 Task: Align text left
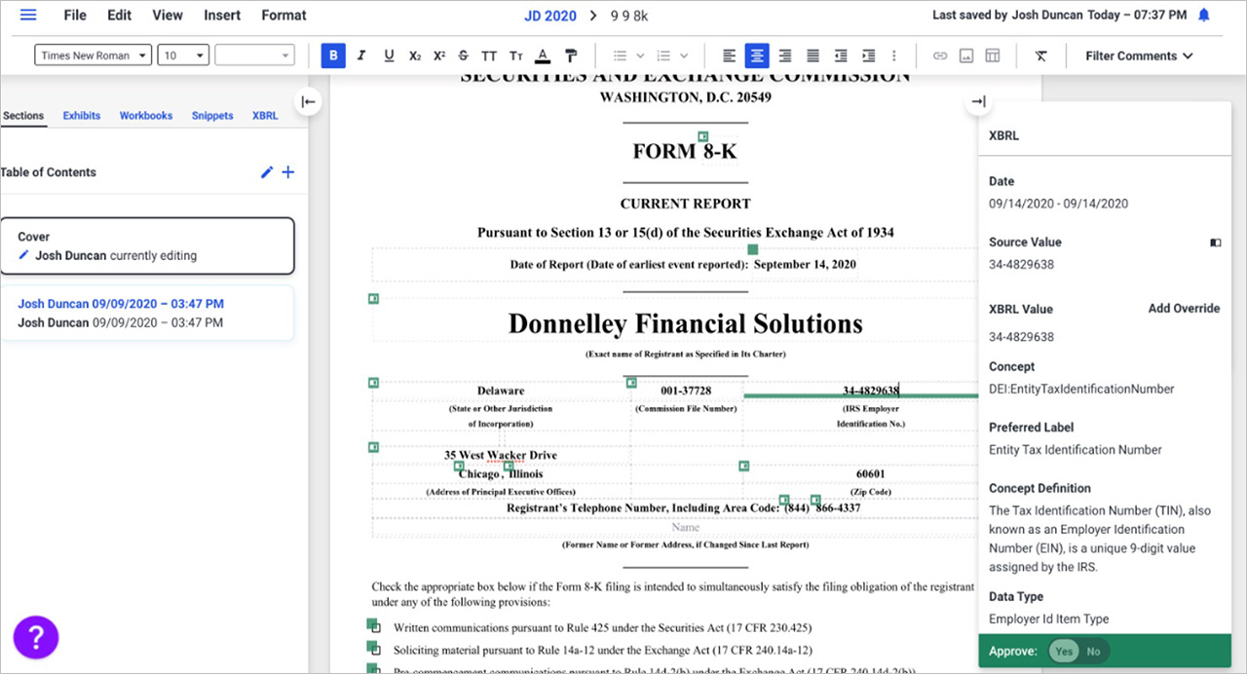pos(730,56)
